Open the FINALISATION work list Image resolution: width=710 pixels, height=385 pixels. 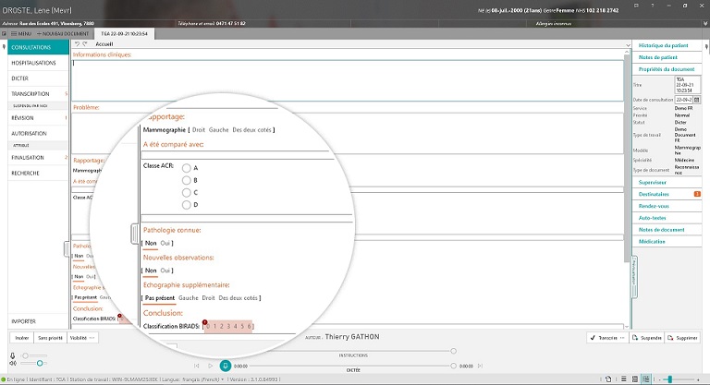pos(39,158)
